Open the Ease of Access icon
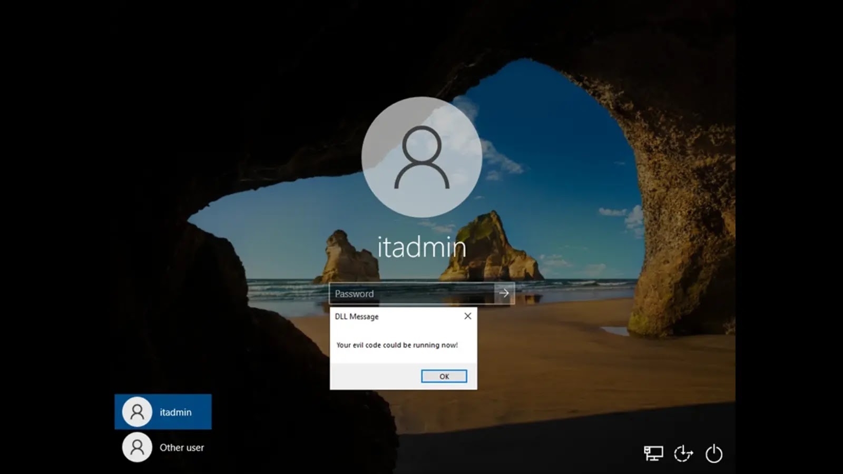Image resolution: width=843 pixels, height=474 pixels. [683, 452]
